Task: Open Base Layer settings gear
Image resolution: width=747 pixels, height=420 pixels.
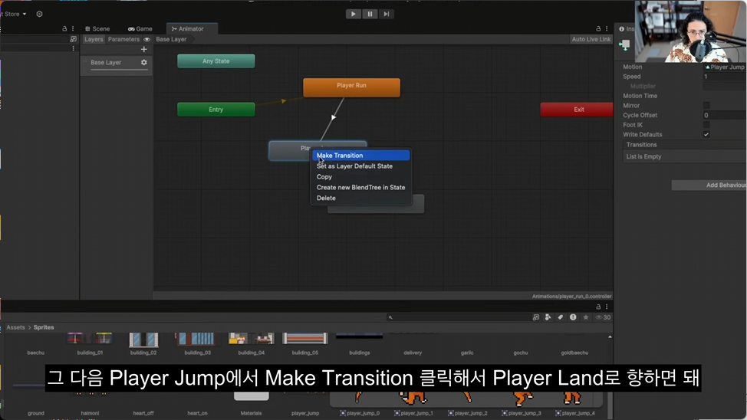Action: point(144,62)
